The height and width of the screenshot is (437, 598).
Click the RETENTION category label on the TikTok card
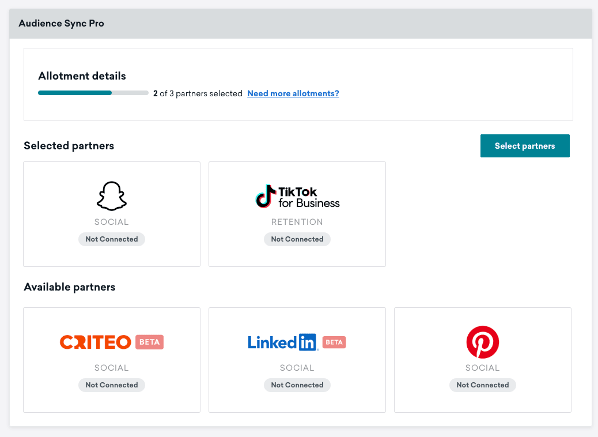point(297,221)
